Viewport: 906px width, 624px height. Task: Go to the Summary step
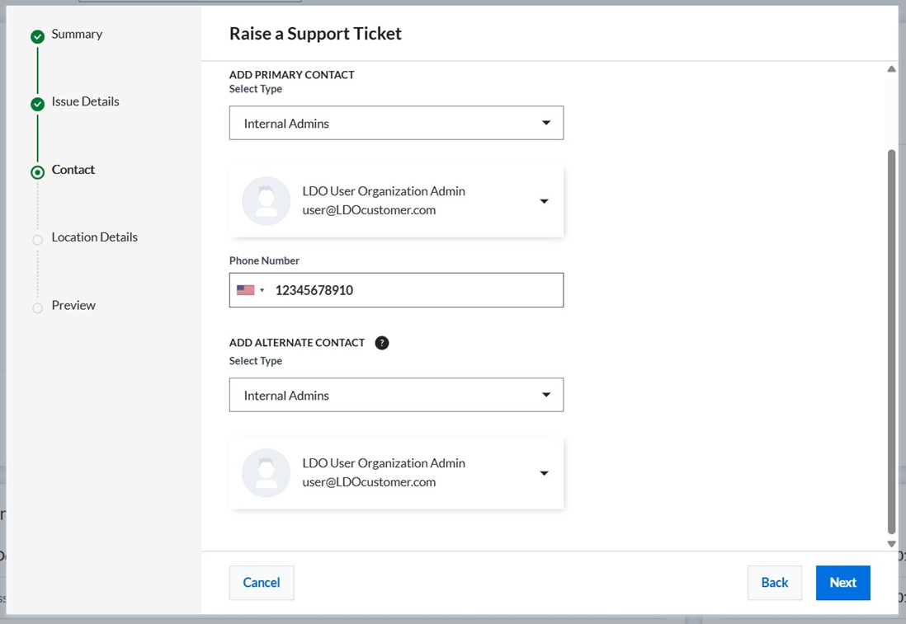click(x=77, y=35)
